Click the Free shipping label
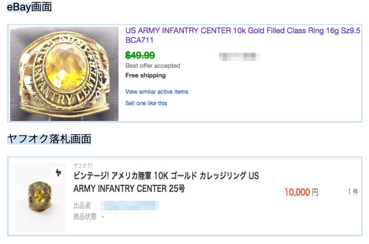This screenshot has height=244, width=369. 146,75
